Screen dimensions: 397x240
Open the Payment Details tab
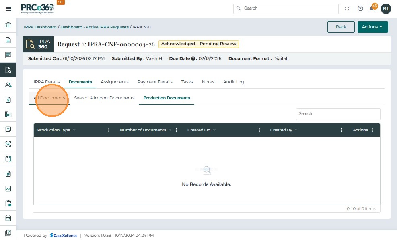155,82
